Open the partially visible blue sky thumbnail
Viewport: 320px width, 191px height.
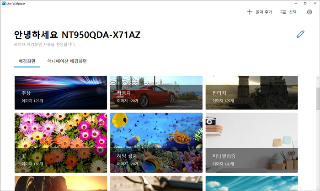[x=251, y=183]
